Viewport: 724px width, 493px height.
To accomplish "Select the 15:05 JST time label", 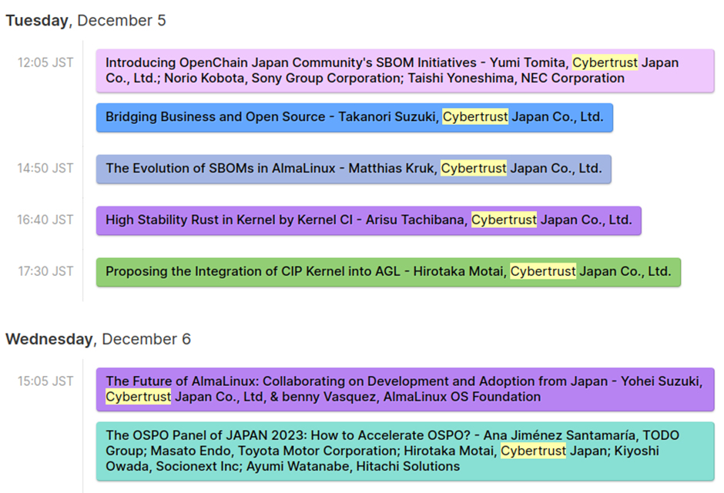I will pyautogui.click(x=45, y=381).
